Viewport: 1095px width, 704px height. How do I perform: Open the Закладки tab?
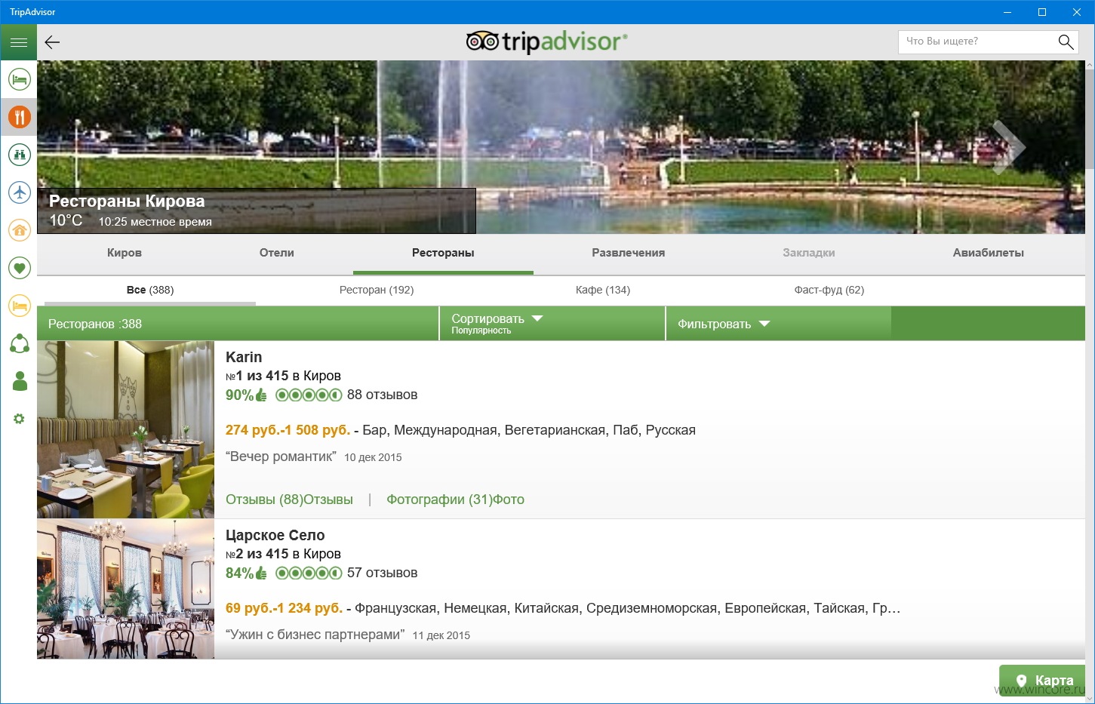809,253
